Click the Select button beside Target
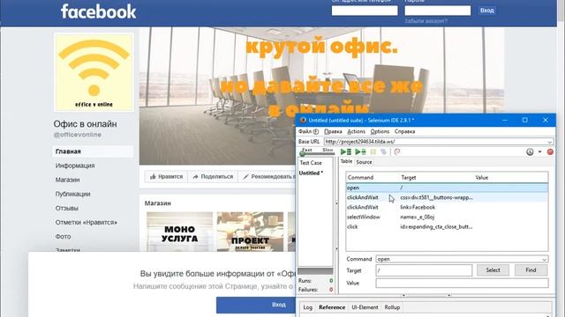The image size is (565, 317). point(493,270)
